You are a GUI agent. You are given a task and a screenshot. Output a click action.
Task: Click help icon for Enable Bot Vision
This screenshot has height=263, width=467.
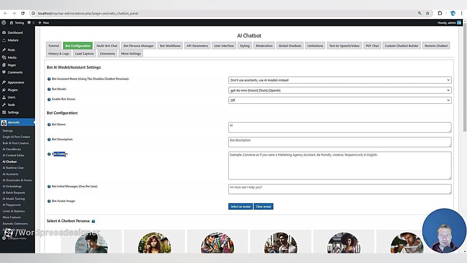49,99
